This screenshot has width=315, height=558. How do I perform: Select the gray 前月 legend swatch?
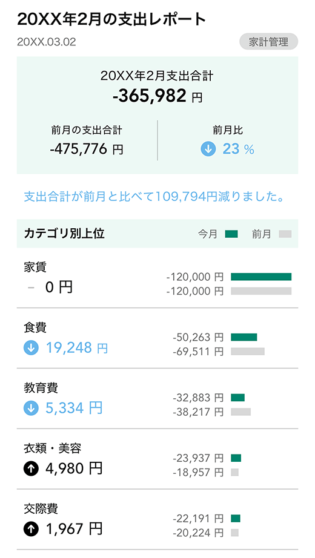click(285, 234)
